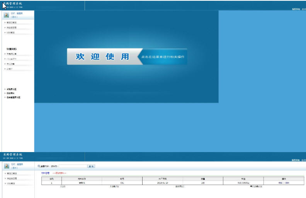The width and height of the screenshot is (306, 198).
Task: Click the magnifier icon beside the search field
Action: pyautogui.click(x=39, y=166)
